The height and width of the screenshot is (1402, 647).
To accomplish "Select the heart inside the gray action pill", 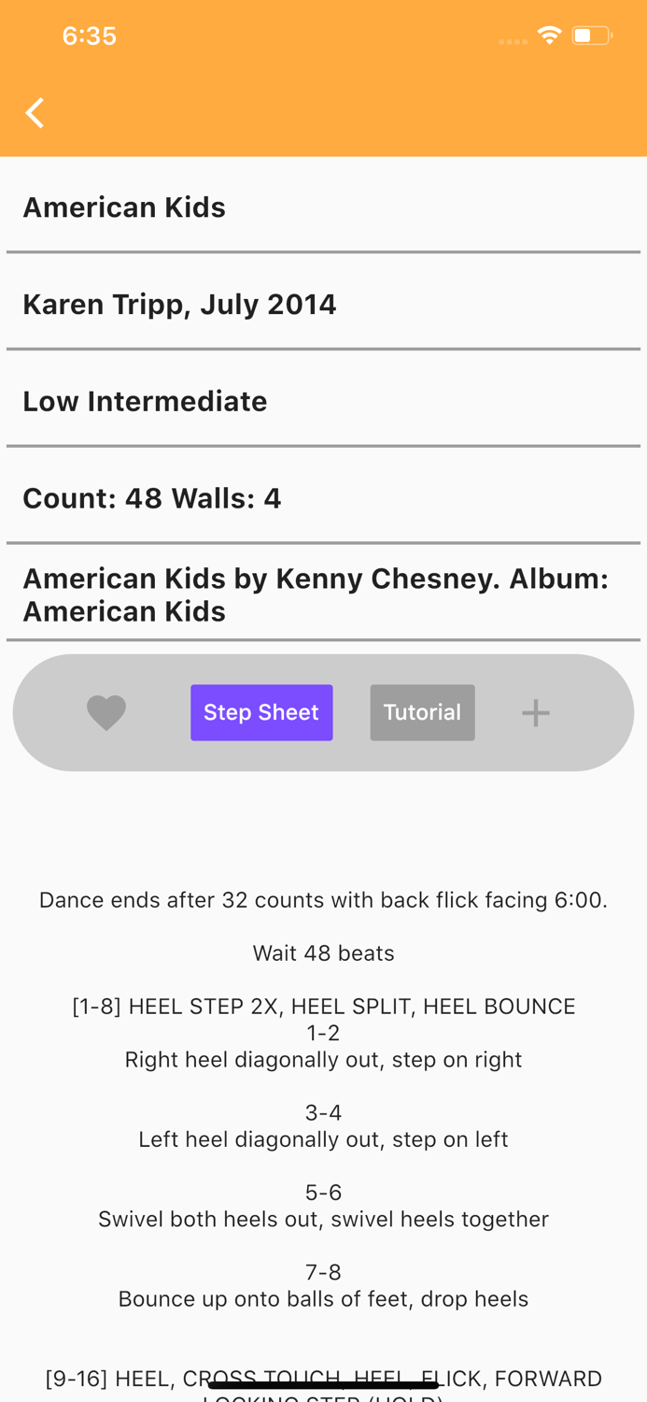I will [x=106, y=712].
